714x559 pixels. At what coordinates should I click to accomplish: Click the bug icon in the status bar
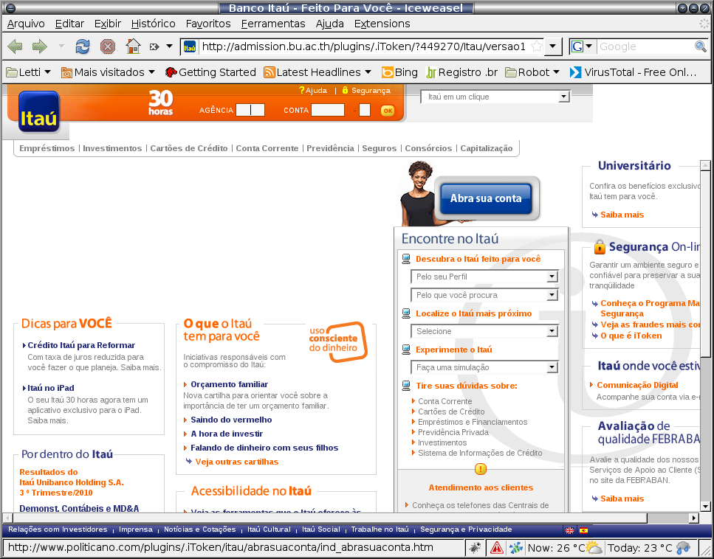tap(475, 548)
